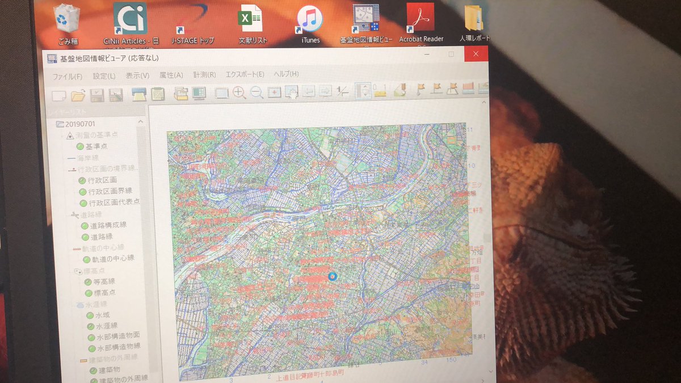Open the 属性(A) menu

(171, 75)
